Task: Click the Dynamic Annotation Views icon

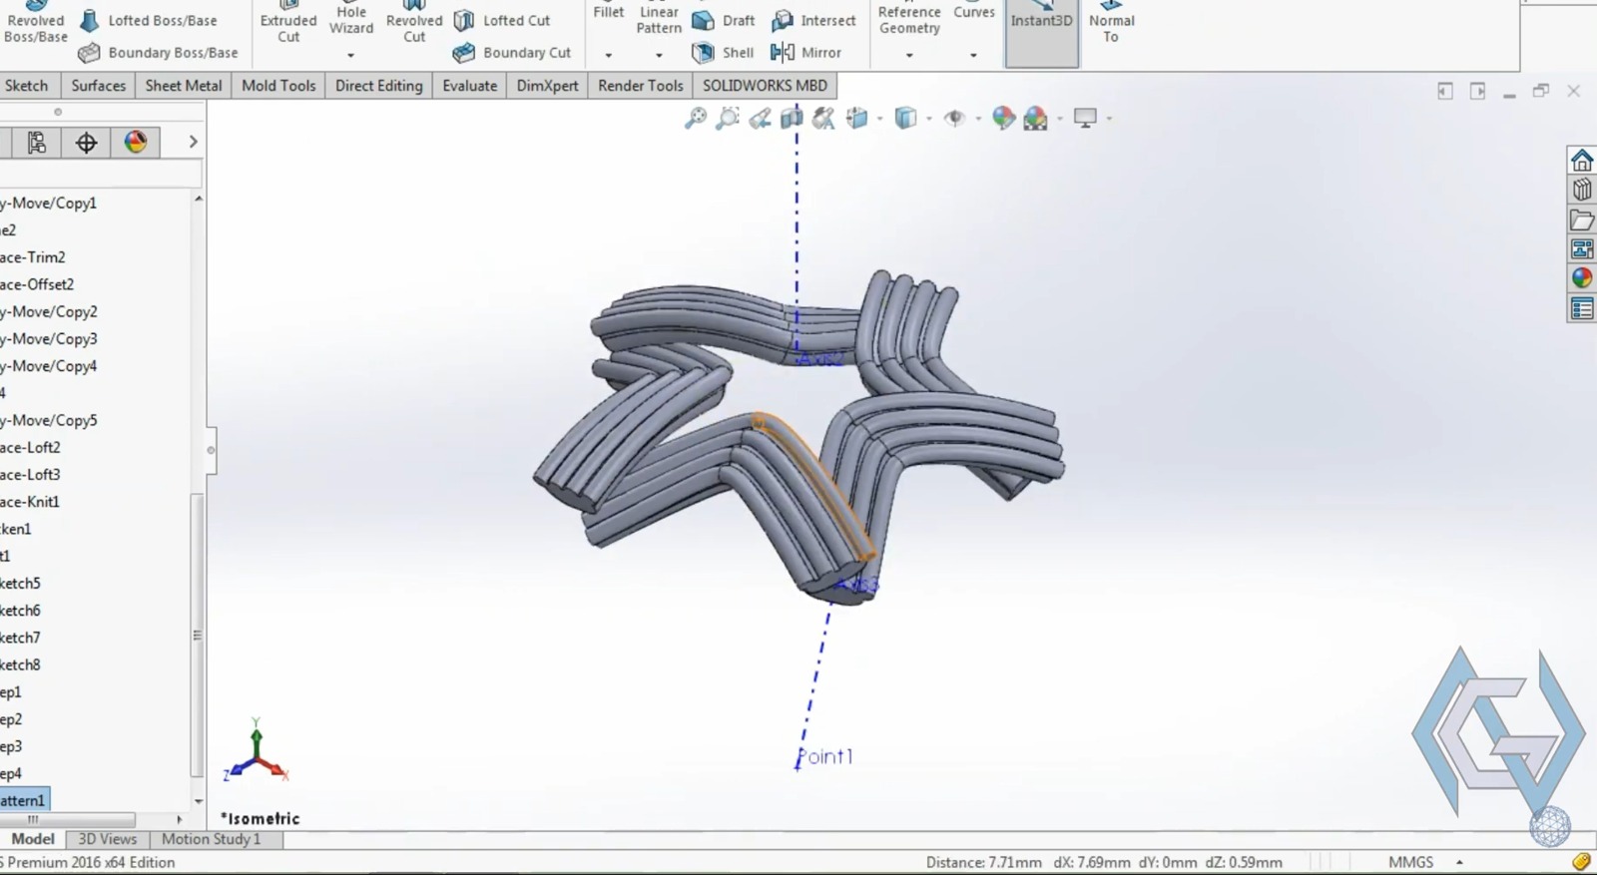Action: tap(823, 119)
